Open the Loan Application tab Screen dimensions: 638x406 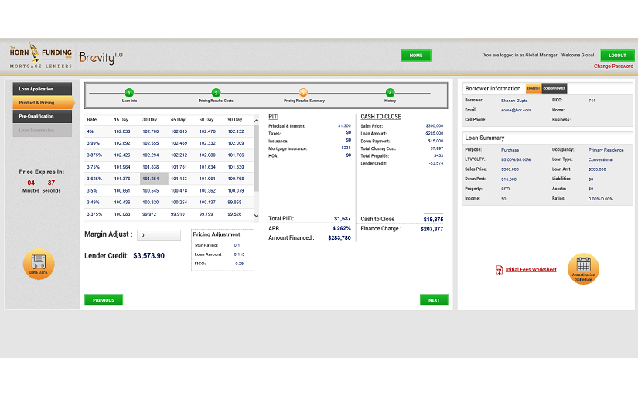click(43, 89)
